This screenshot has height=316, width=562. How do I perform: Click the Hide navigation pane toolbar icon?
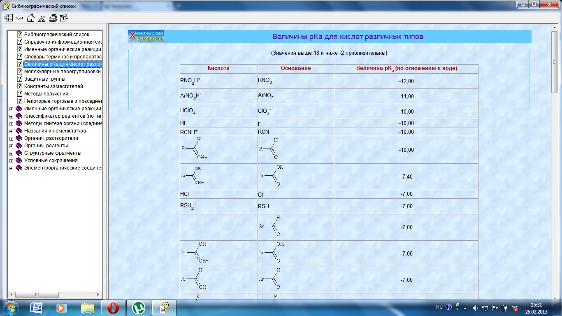point(8,18)
